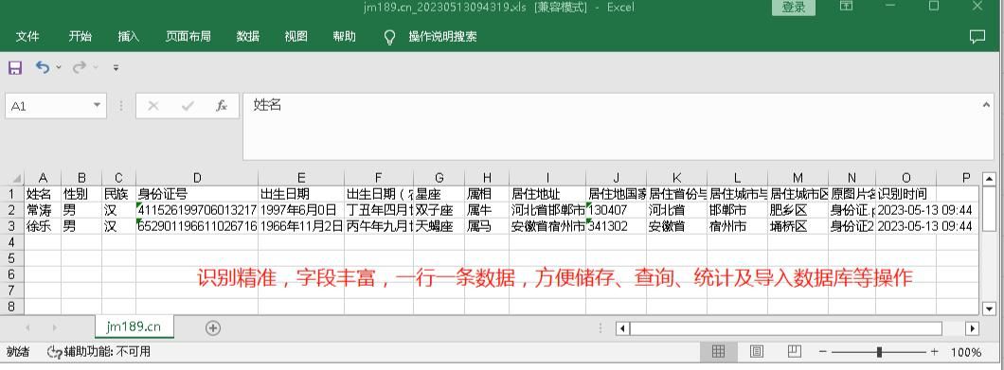Viewport: 1004px width, 370px height.
Task: Click inside the Name Box showing A1
Action: 48,106
